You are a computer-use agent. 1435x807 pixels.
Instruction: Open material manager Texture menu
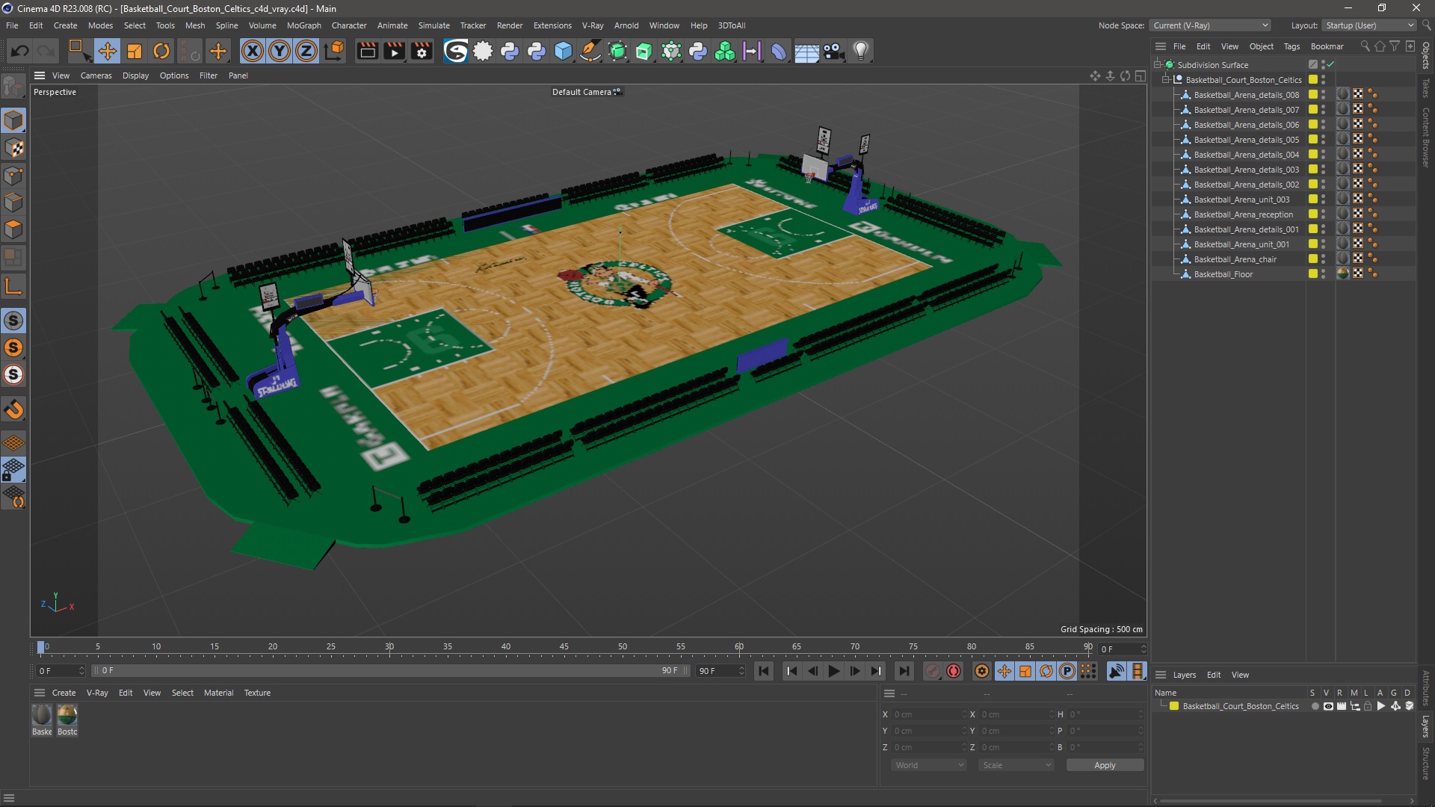(x=257, y=693)
